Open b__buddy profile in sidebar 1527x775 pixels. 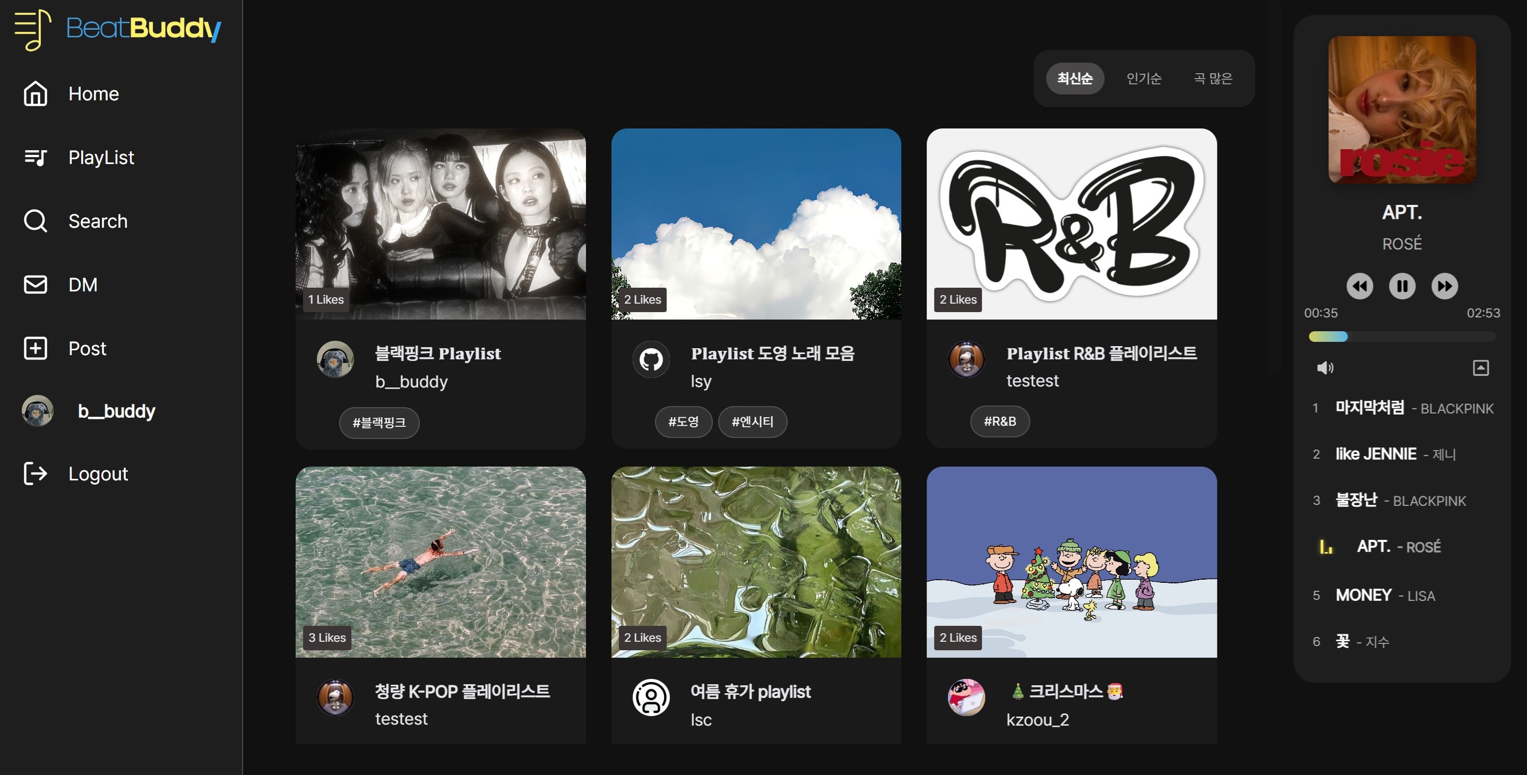coord(116,411)
